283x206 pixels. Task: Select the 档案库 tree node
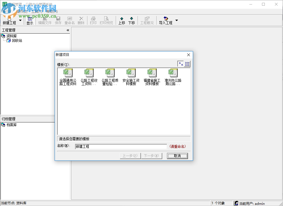11,125
